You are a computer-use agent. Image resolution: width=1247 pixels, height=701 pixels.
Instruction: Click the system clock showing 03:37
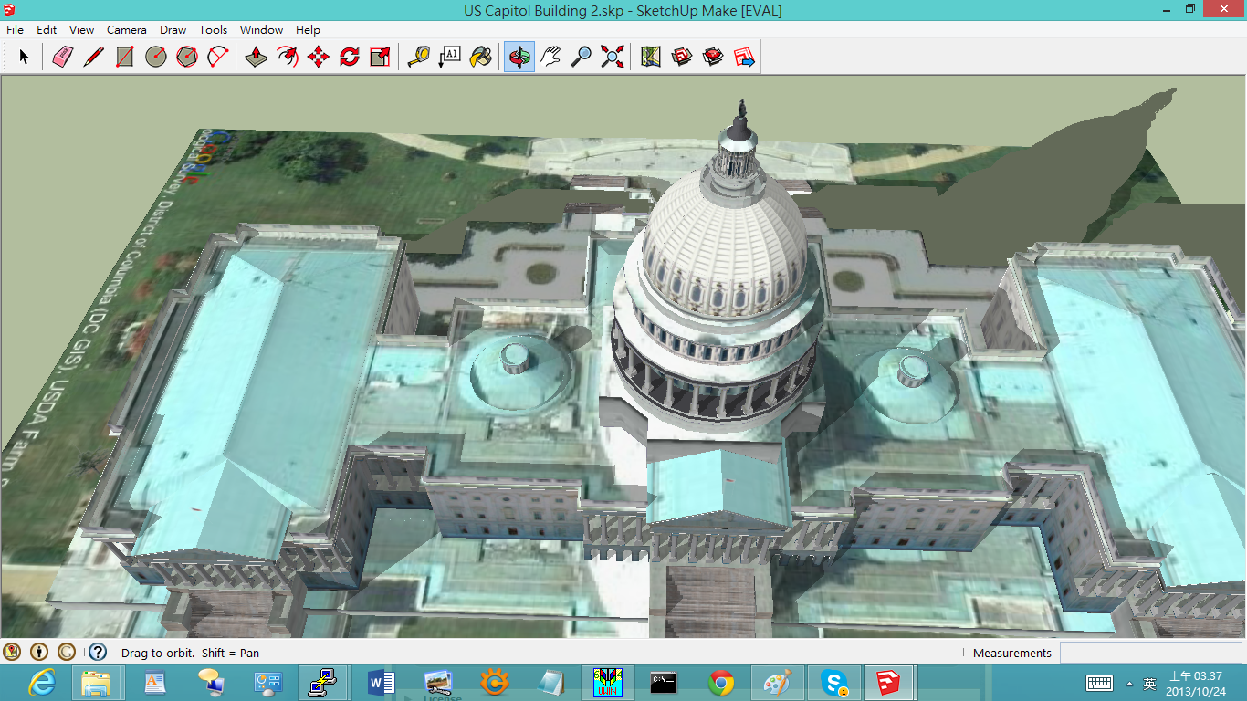click(x=1195, y=684)
